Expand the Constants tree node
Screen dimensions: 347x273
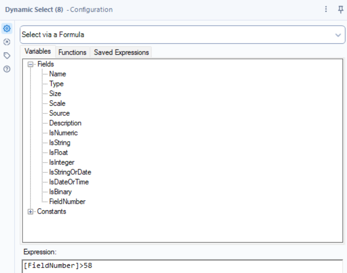pos(30,212)
